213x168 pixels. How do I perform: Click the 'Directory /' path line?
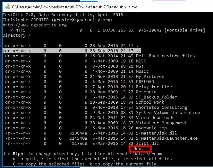(17, 35)
